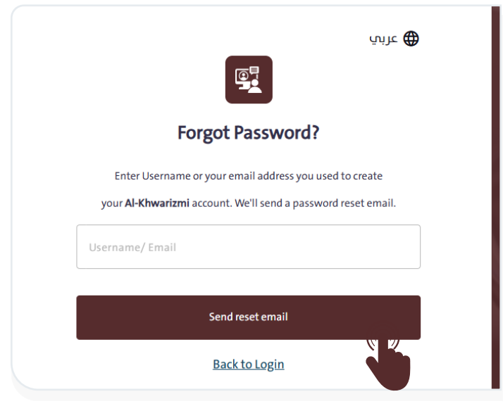Go to Back to Login
The image size is (503, 406).
[248, 364]
